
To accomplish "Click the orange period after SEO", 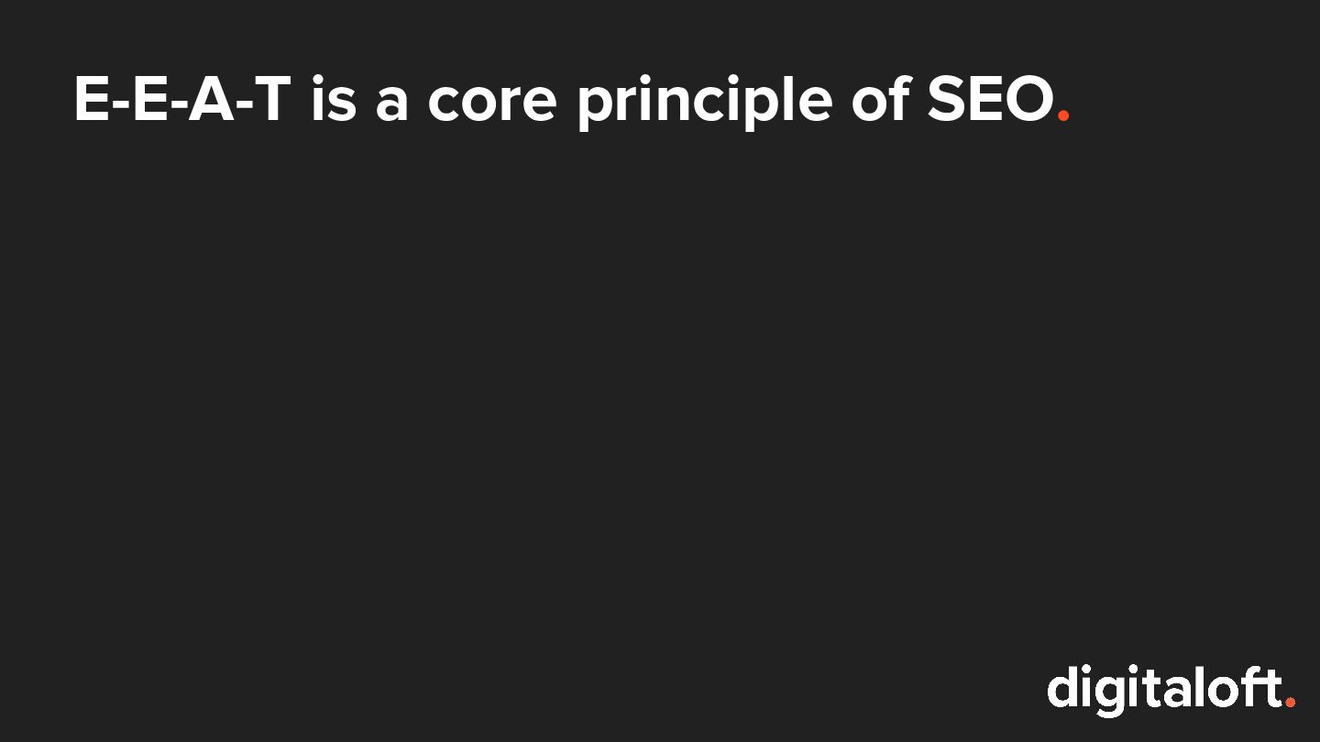I will (1063, 115).
